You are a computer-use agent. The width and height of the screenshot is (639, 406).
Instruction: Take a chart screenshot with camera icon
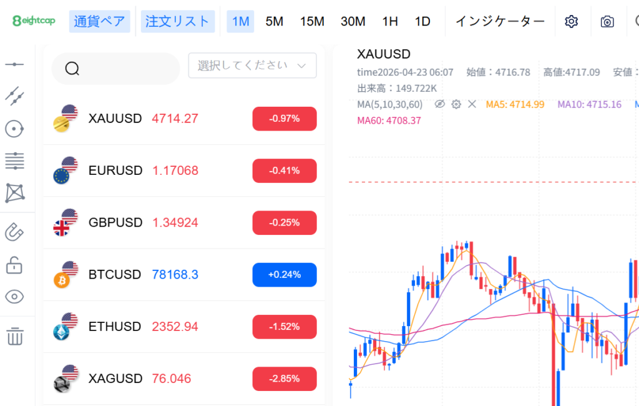(x=607, y=21)
